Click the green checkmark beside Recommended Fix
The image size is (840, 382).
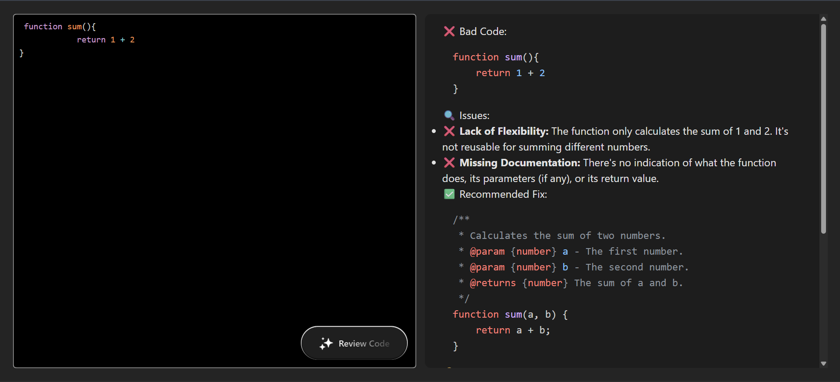point(449,194)
